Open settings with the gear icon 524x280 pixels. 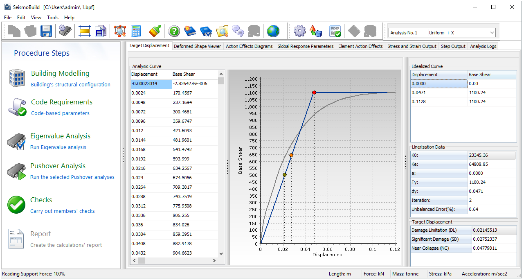[x=300, y=31]
